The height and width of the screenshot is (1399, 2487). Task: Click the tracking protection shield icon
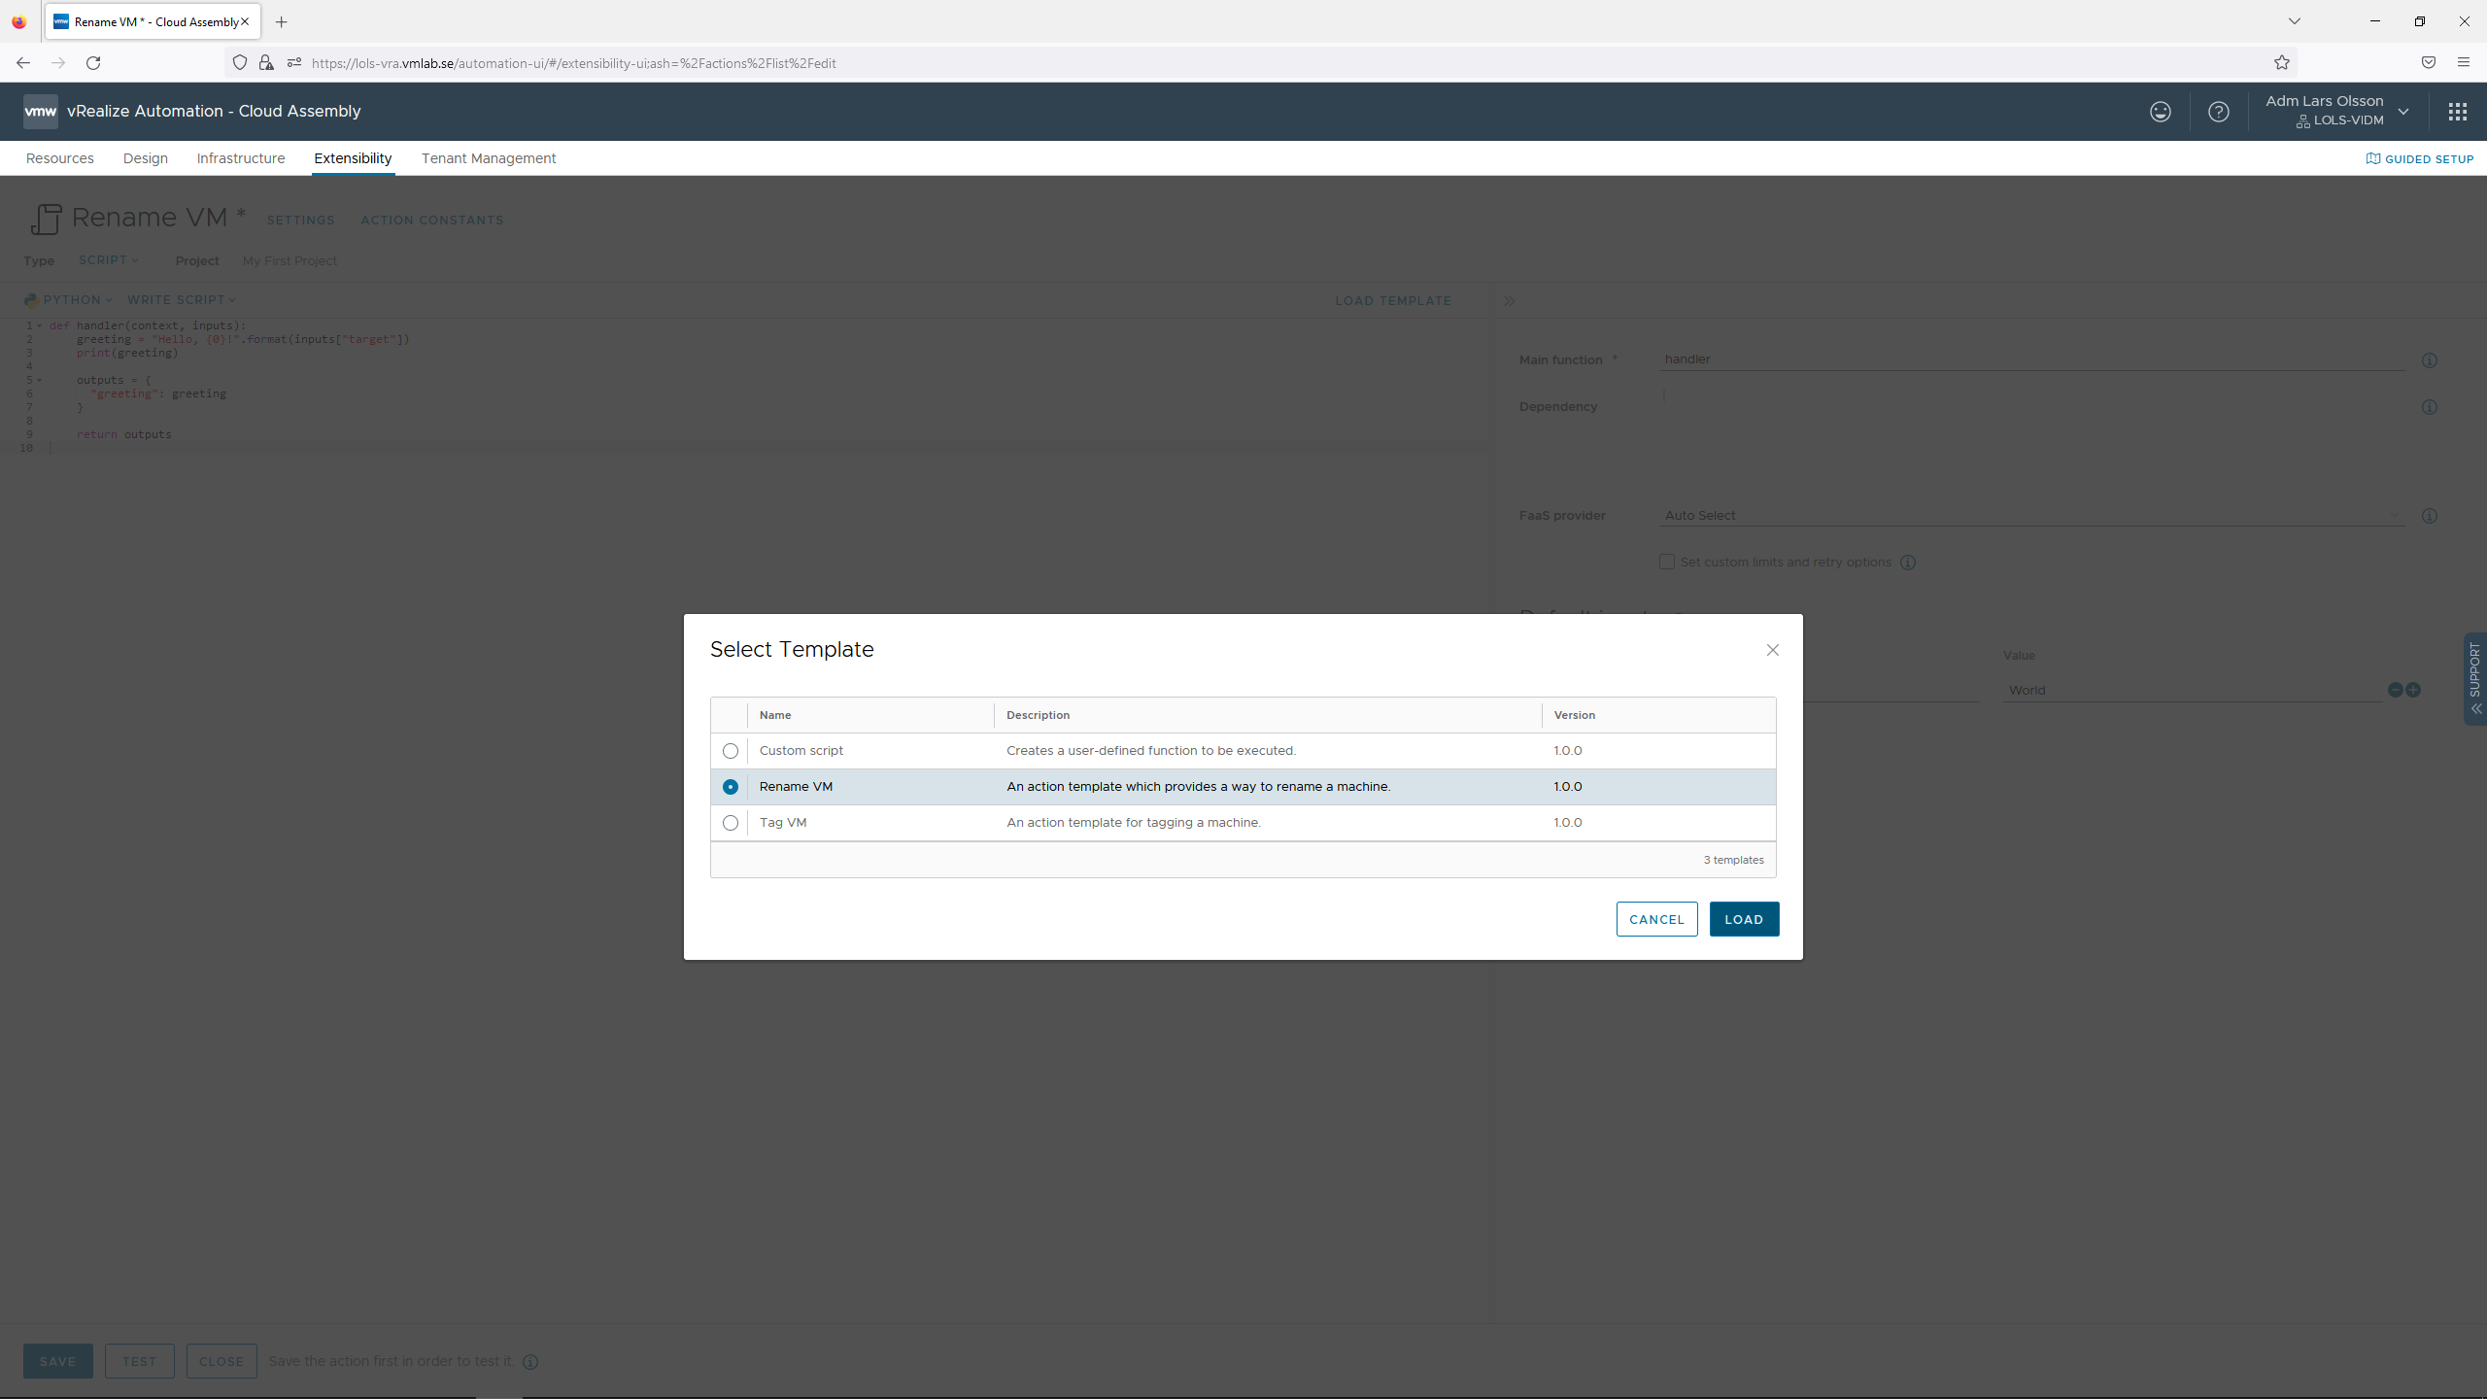tap(240, 63)
